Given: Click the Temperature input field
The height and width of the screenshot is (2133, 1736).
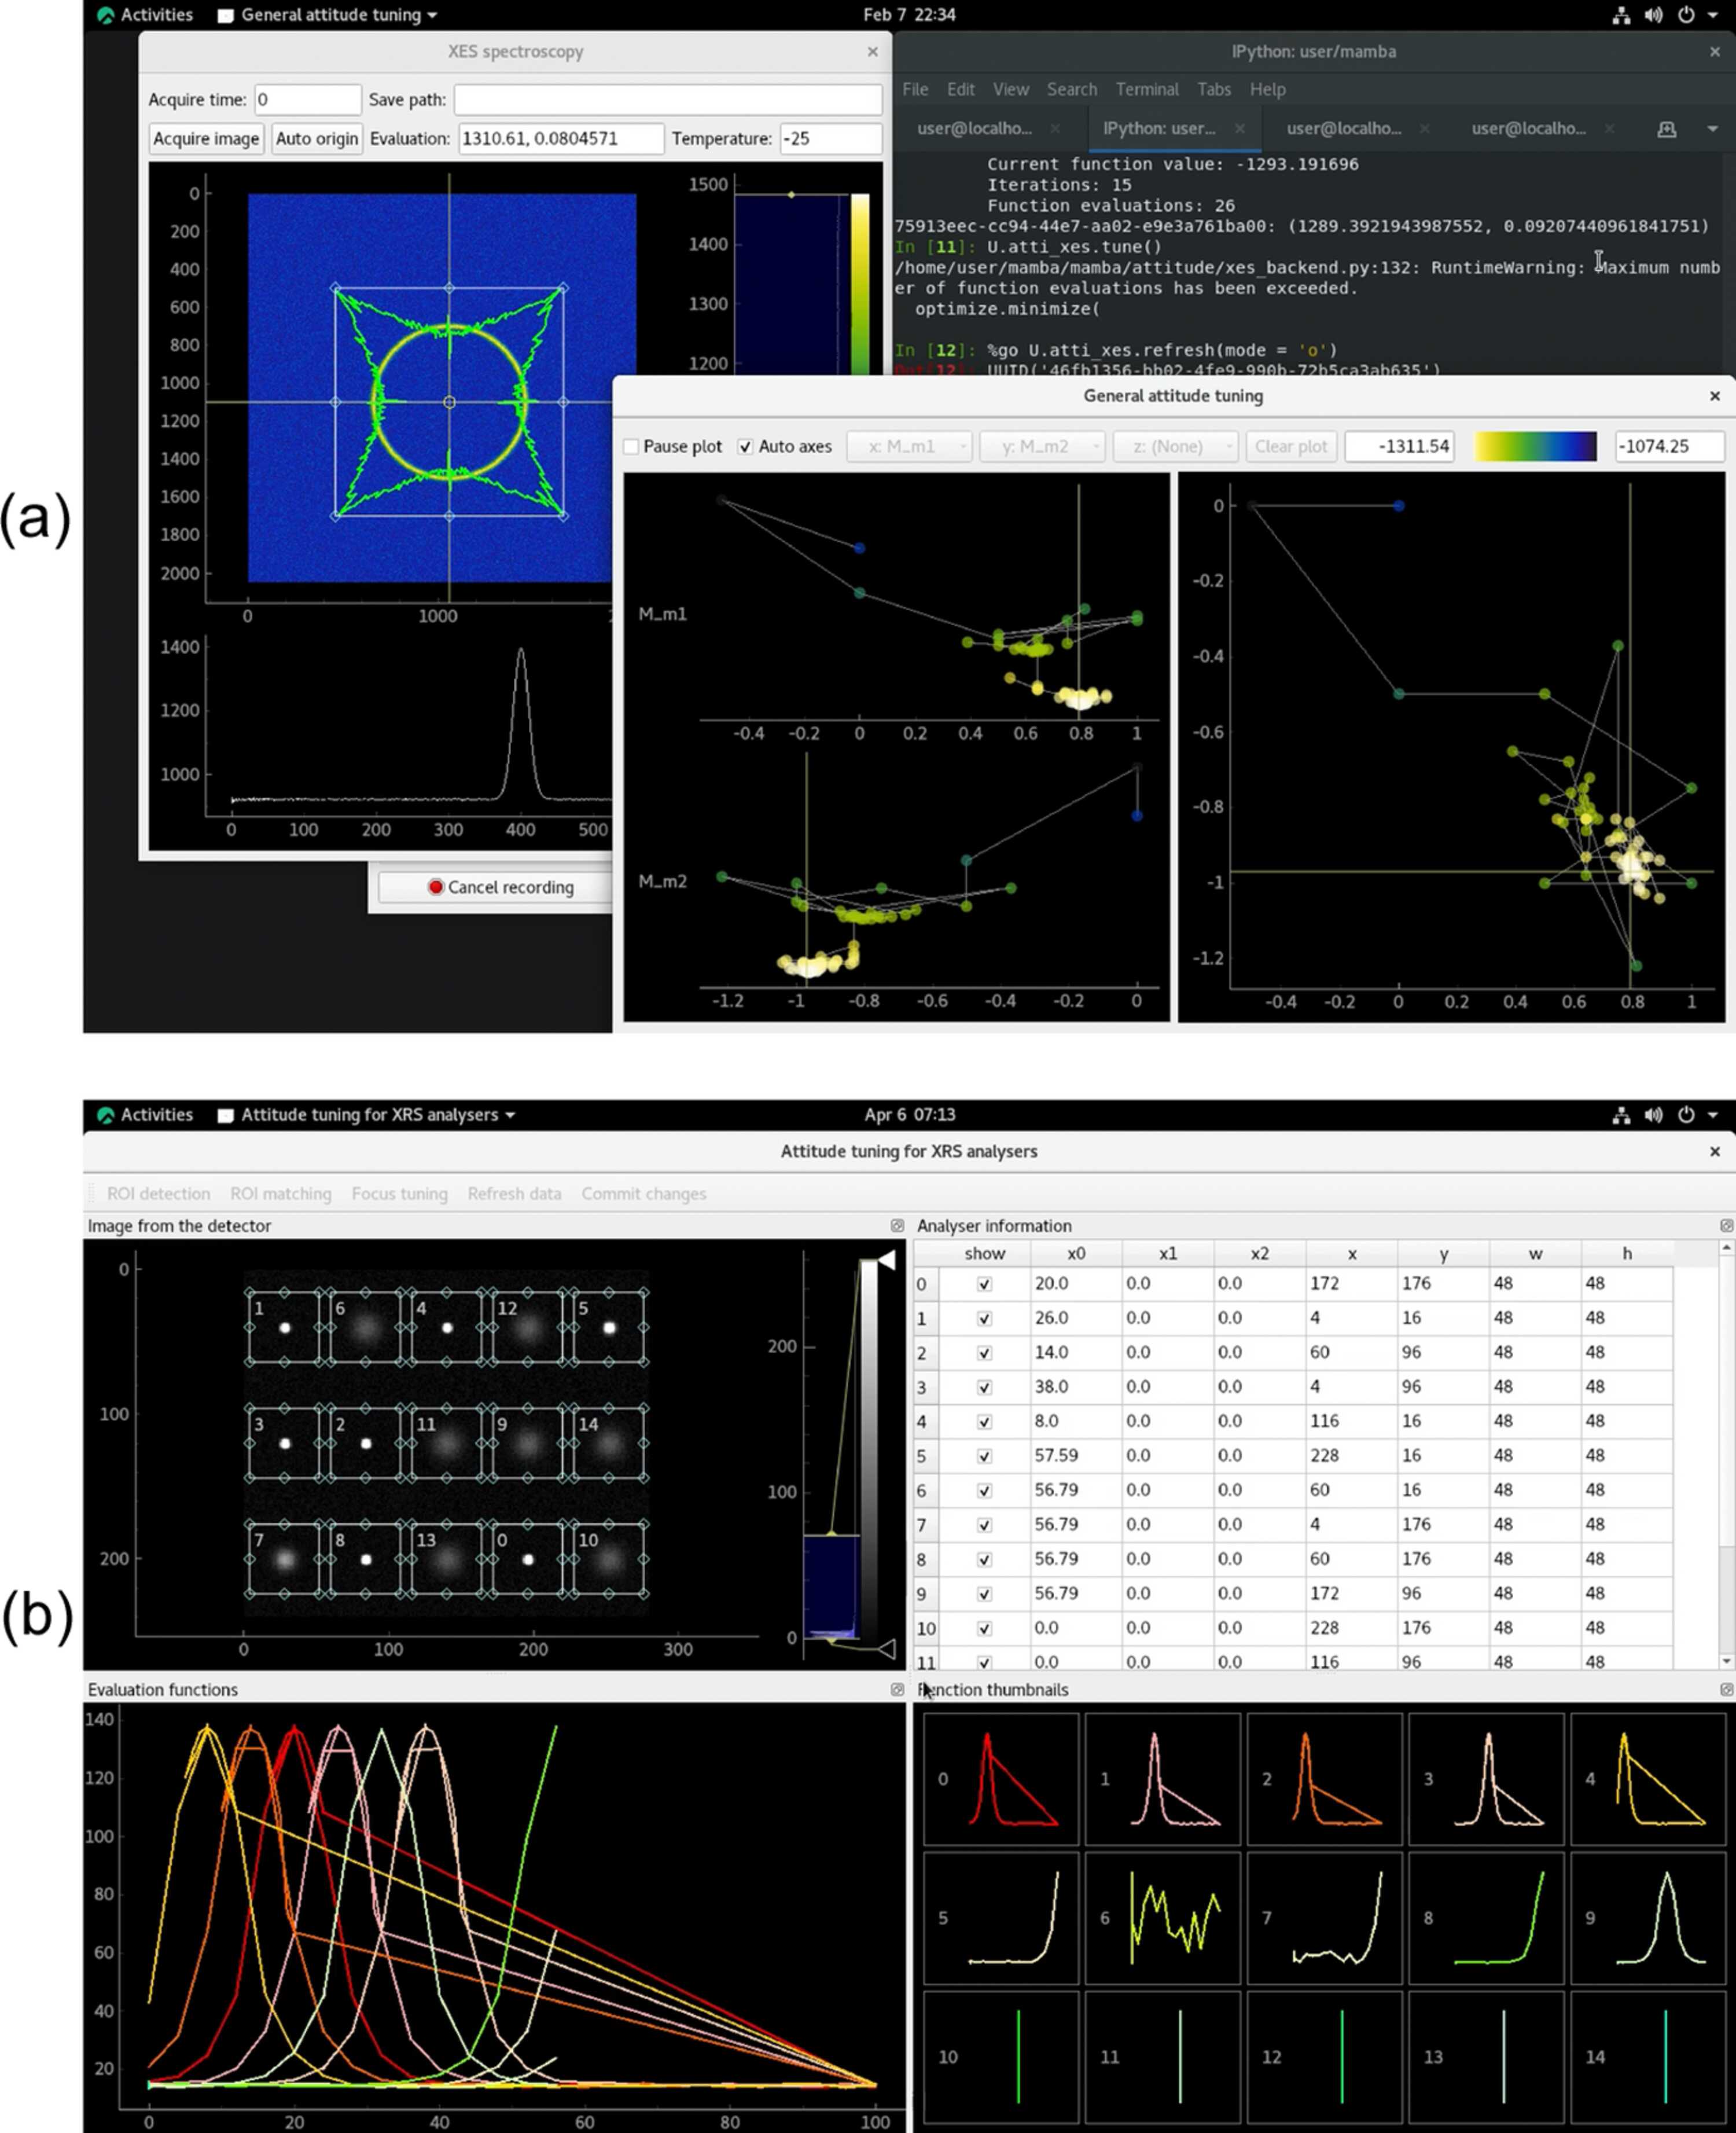Looking at the screenshot, I should 831,138.
